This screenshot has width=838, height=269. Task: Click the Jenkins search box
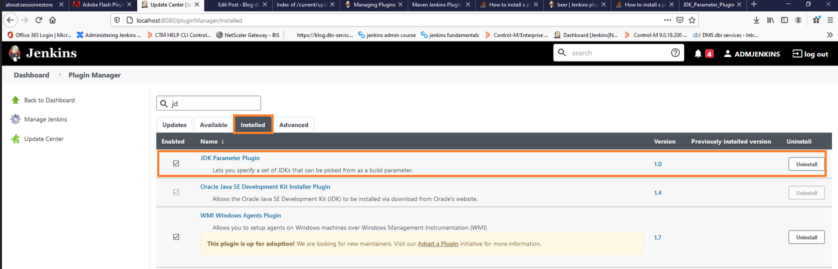pyautogui.click(x=618, y=52)
